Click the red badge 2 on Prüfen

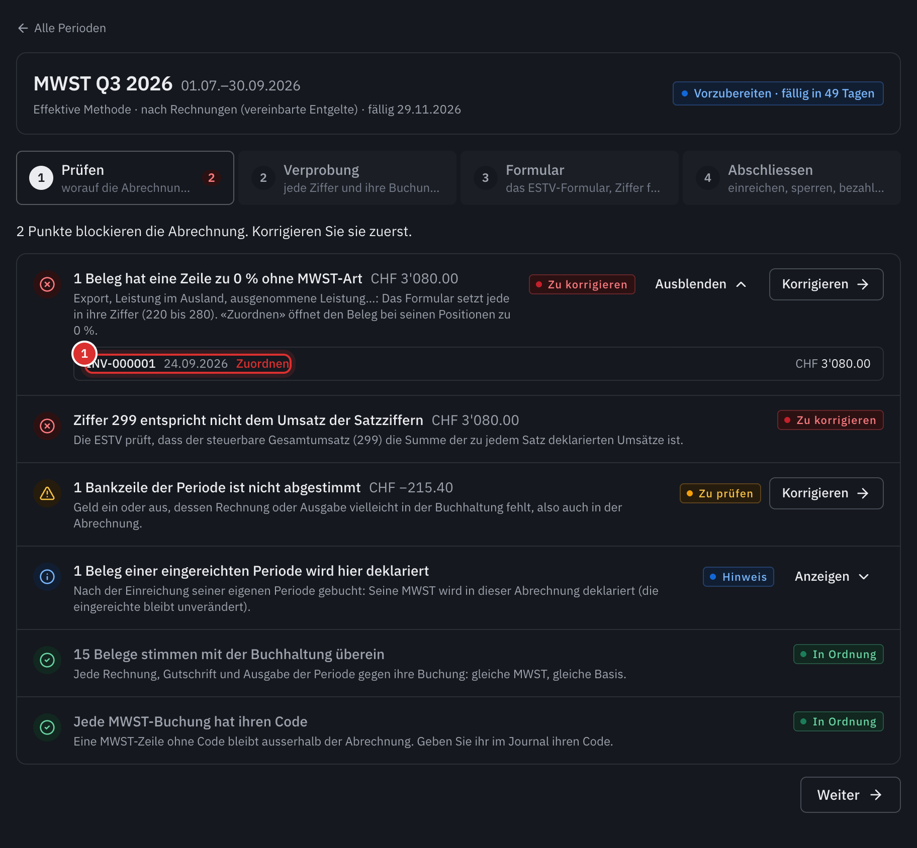click(211, 178)
